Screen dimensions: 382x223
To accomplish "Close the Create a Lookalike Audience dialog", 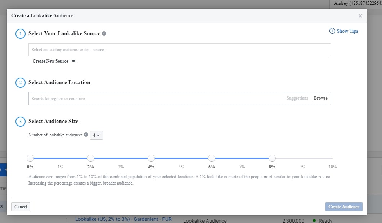I will 360,16.
